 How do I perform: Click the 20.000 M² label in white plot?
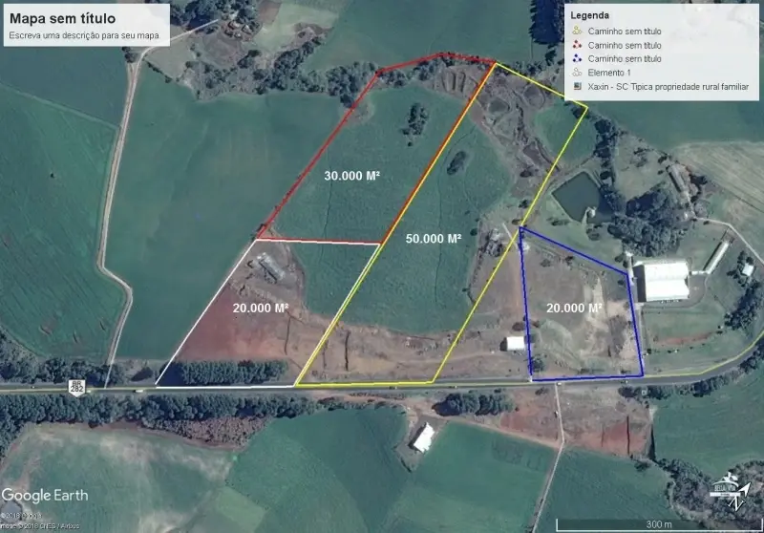tap(261, 309)
